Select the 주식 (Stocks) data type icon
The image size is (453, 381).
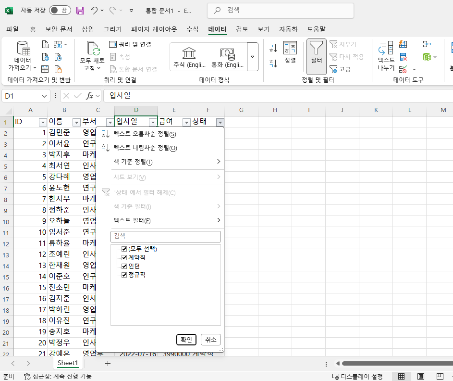[x=188, y=53]
